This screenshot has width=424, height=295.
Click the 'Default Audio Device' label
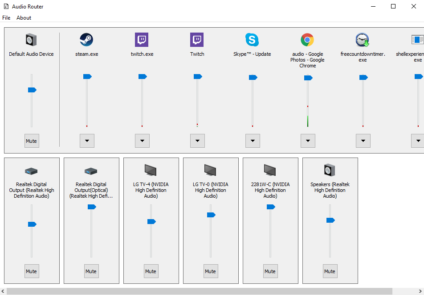(31, 54)
